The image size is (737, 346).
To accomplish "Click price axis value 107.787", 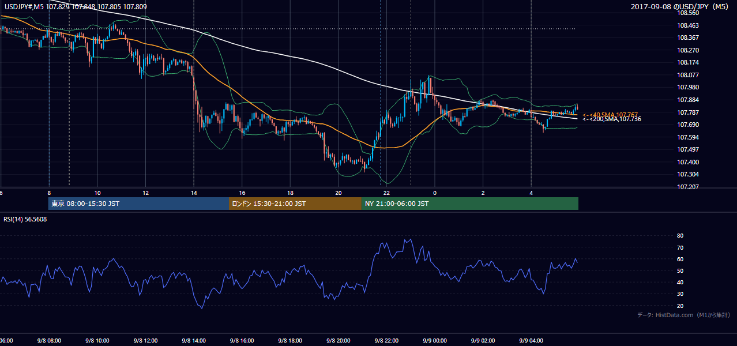I will [x=687, y=112].
